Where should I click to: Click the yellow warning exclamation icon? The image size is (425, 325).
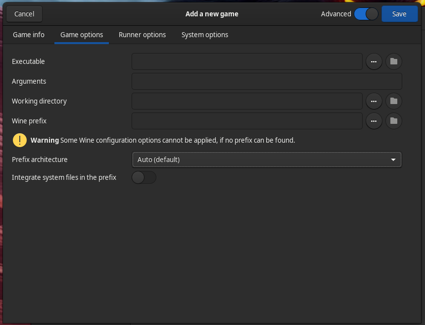pyautogui.click(x=20, y=140)
